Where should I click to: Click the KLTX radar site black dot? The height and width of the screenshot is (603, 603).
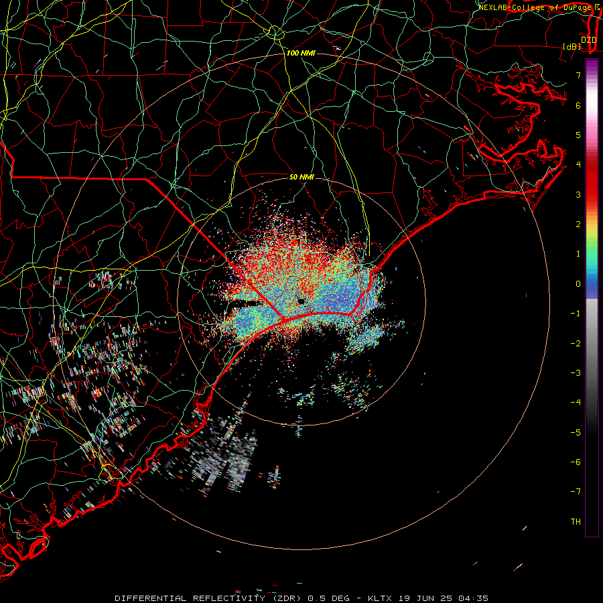(301, 301)
